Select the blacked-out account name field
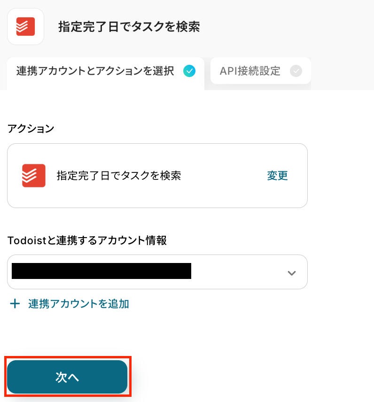 click(101, 271)
